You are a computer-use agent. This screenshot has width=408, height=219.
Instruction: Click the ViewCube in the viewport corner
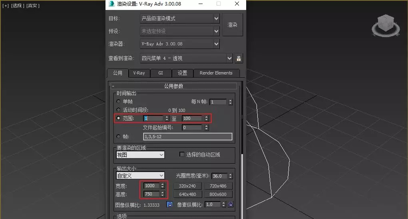(386, 26)
